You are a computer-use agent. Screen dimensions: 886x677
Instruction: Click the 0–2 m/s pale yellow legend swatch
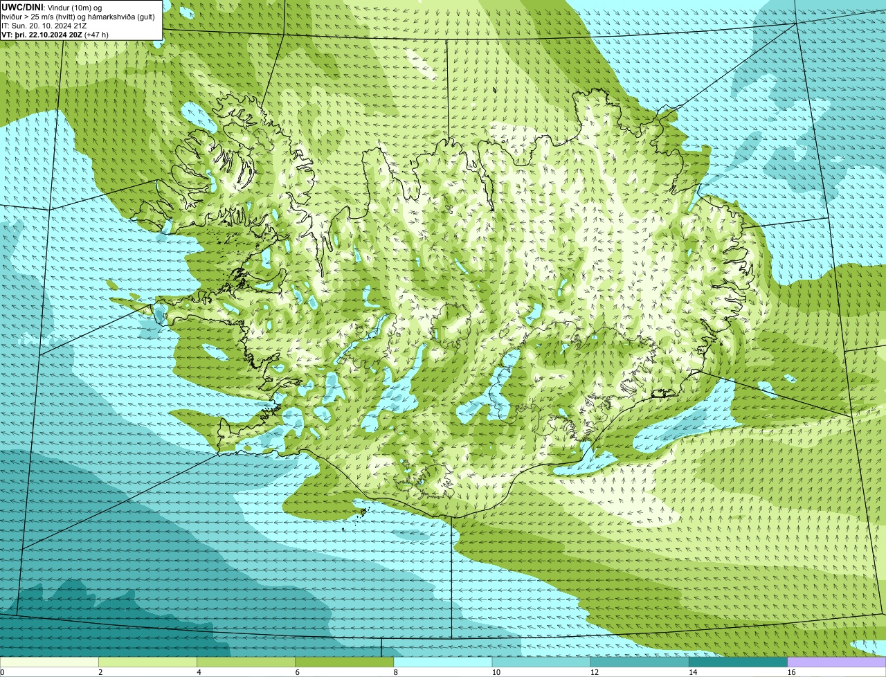49,662
